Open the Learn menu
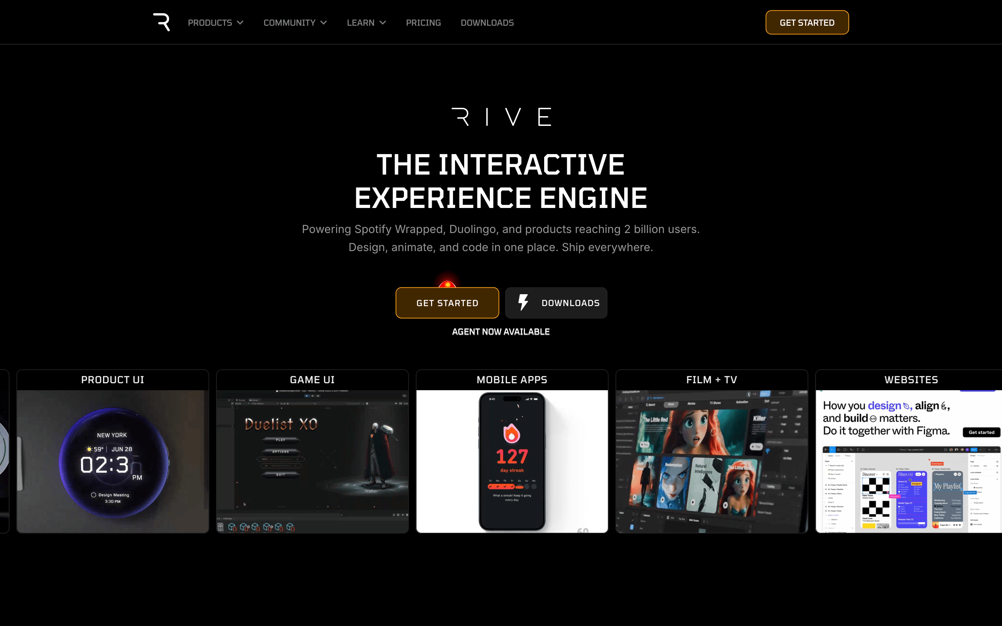Viewport: 1002px width, 626px height. click(366, 23)
